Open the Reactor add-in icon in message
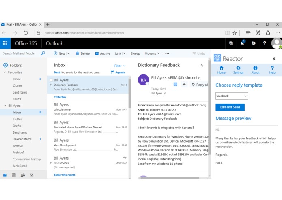The width and height of the screenshot is (282, 200). (x=175, y=84)
